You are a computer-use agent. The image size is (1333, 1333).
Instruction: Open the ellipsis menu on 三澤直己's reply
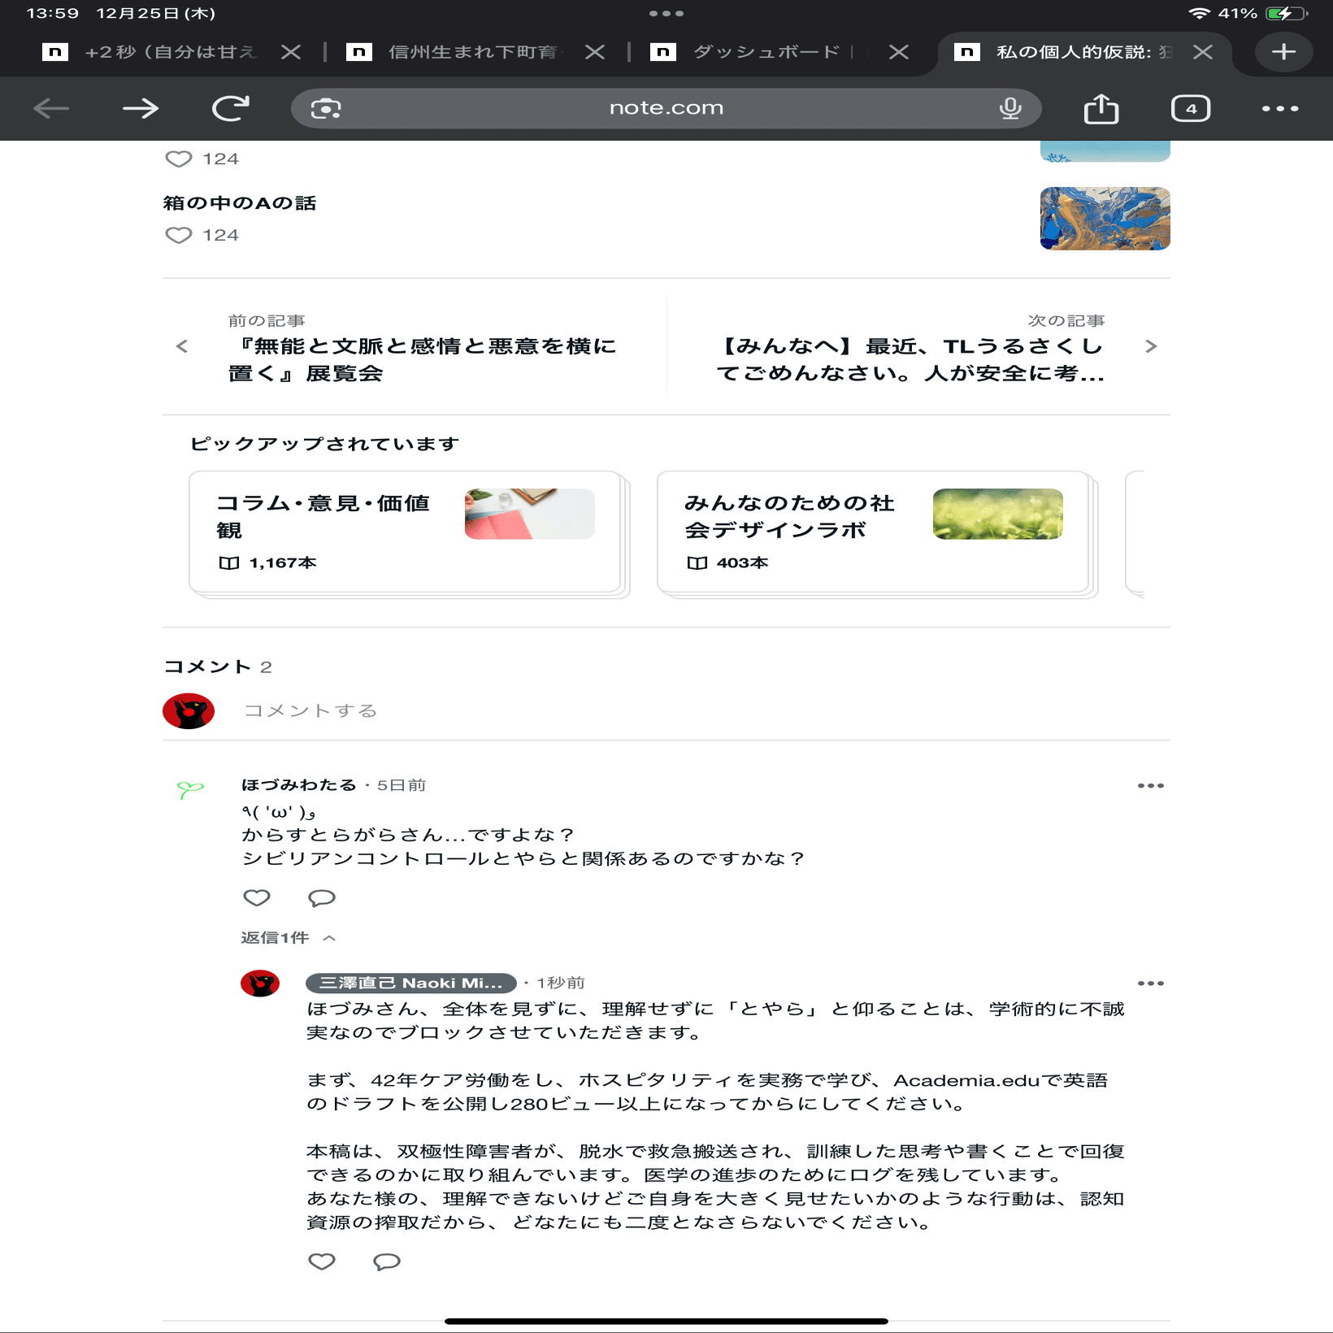tap(1150, 983)
